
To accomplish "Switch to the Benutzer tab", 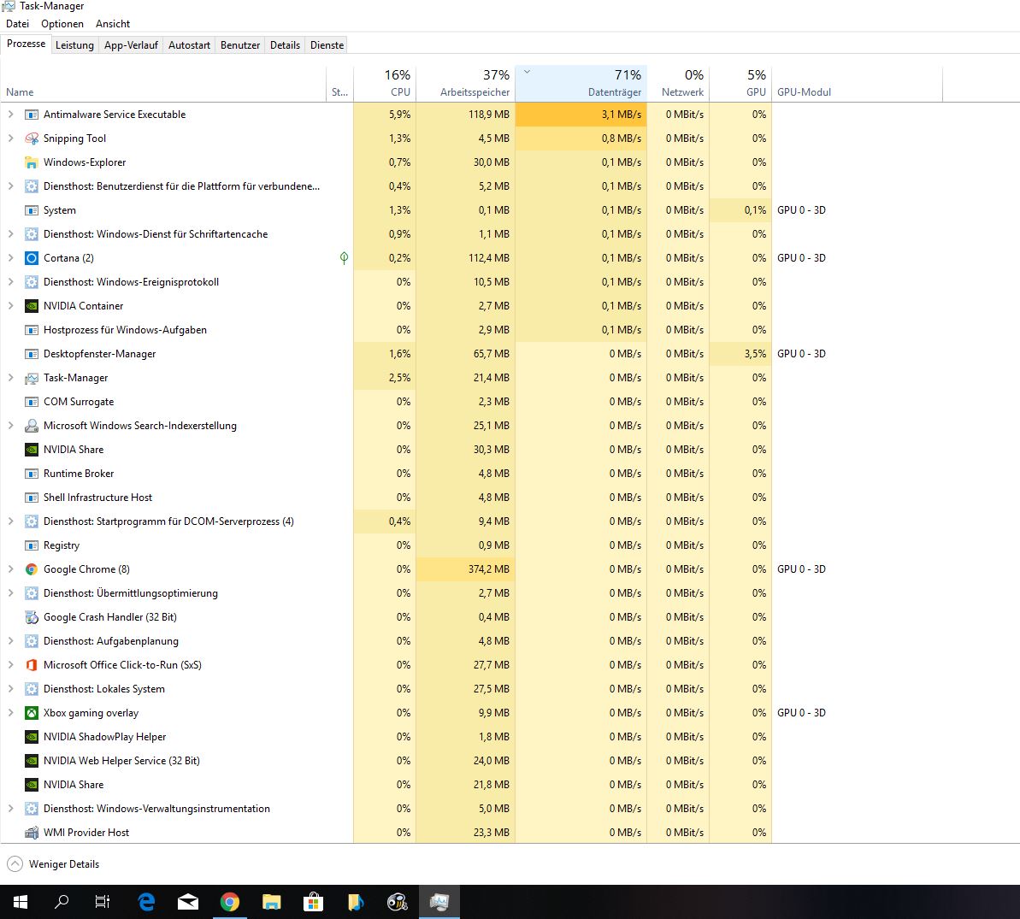I will (240, 45).
